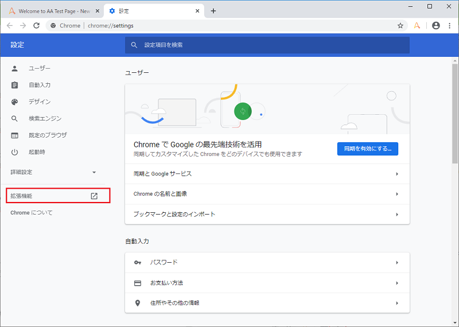Click the 自動入力 section heading

click(x=137, y=242)
